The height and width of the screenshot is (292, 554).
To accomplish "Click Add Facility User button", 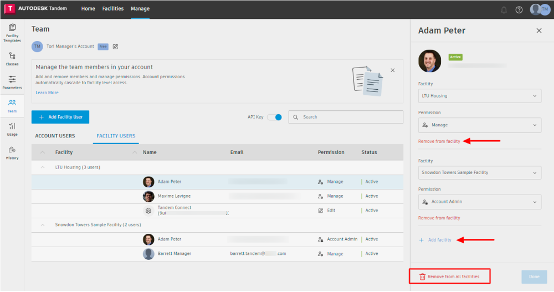I will pos(60,117).
